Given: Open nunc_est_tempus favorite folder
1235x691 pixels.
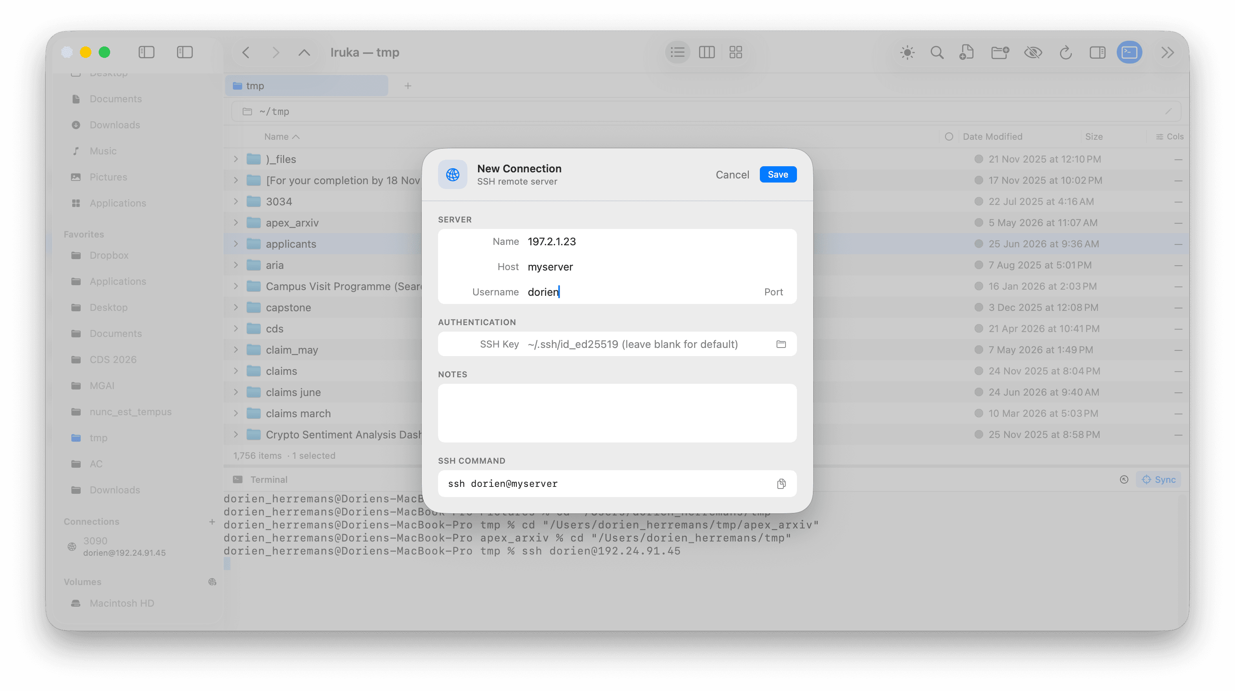Looking at the screenshot, I should 131,412.
